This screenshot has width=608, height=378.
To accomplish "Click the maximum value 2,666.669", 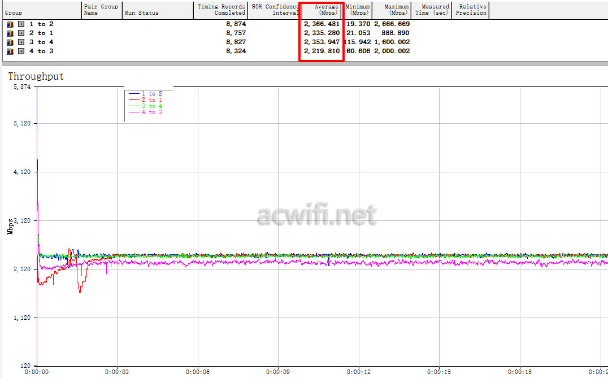I will (392, 24).
